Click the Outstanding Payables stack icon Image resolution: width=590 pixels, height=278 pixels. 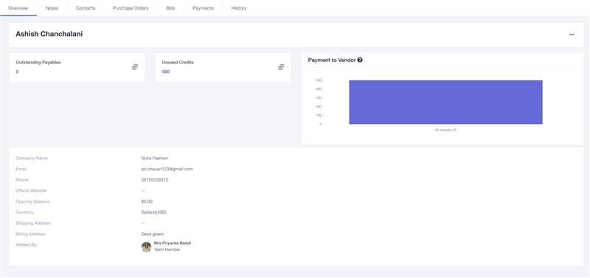click(135, 67)
